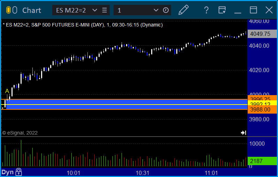Click the 11:01 time axis label

[211, 173]
